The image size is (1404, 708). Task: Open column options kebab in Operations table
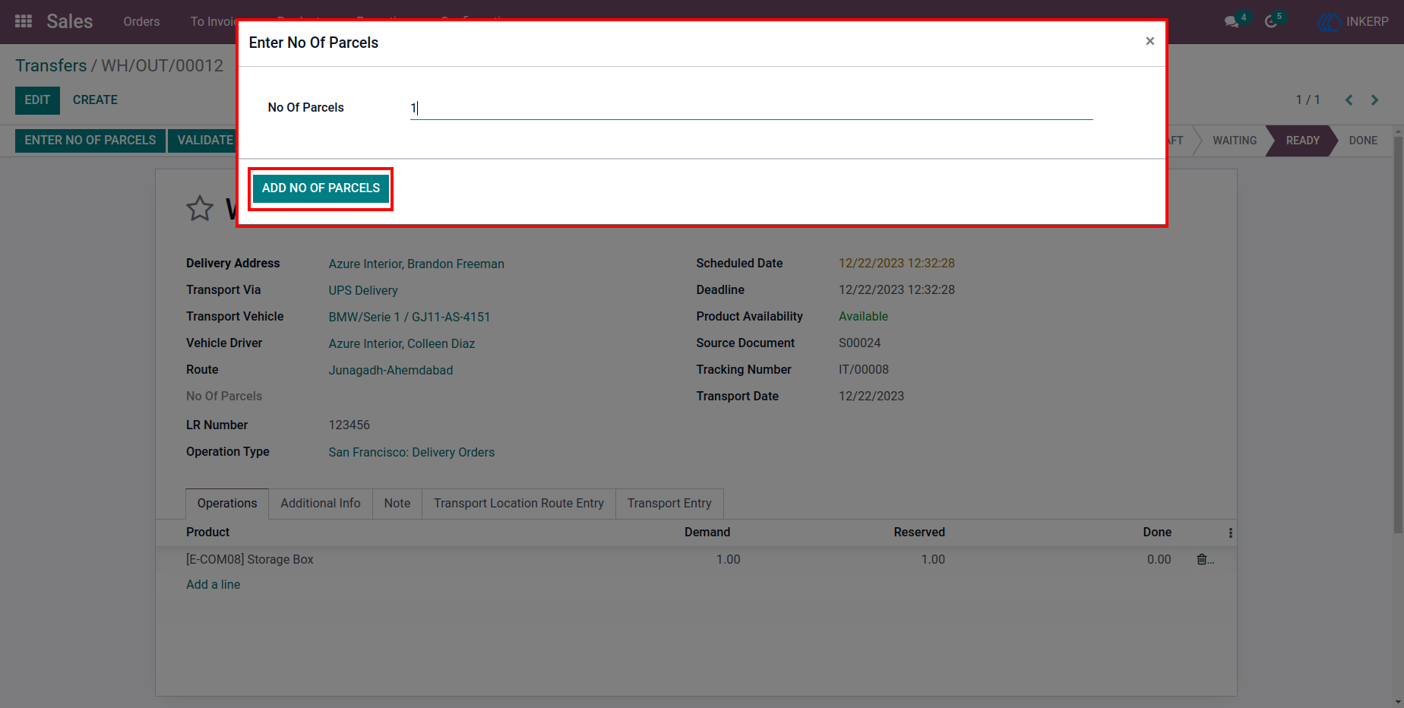1230,533
